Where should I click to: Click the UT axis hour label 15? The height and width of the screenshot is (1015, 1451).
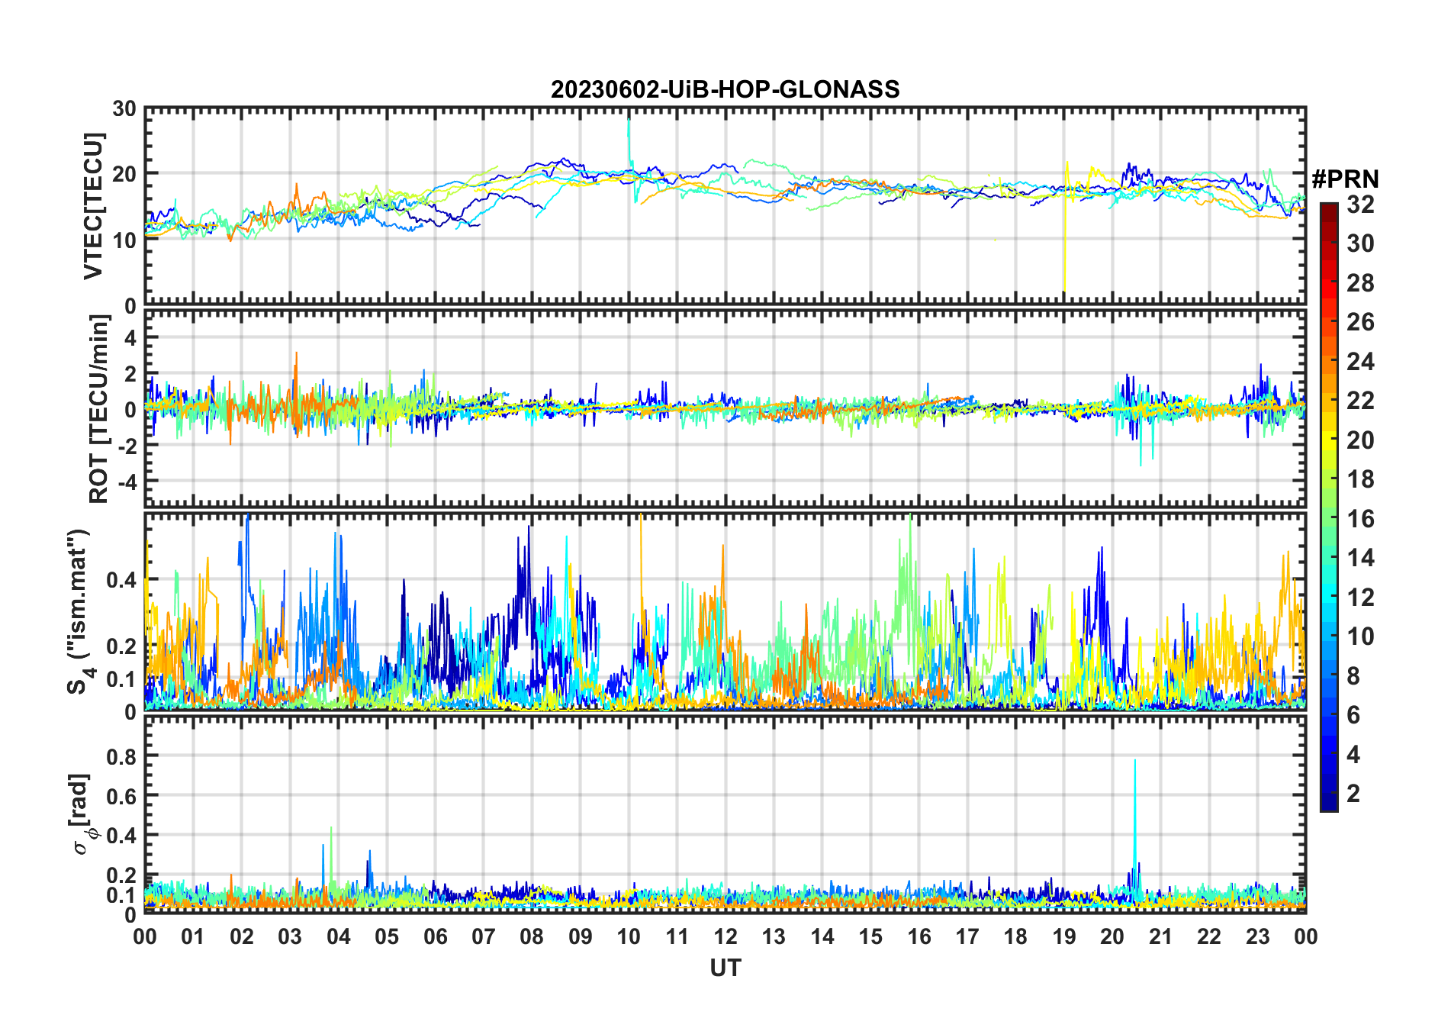pyautogui.click(x=870, y=936)
